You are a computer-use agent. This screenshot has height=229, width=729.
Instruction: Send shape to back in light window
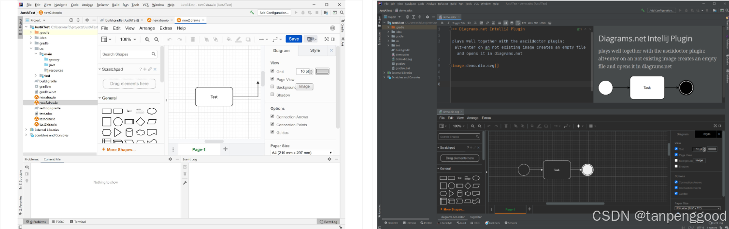coord(215,39)
